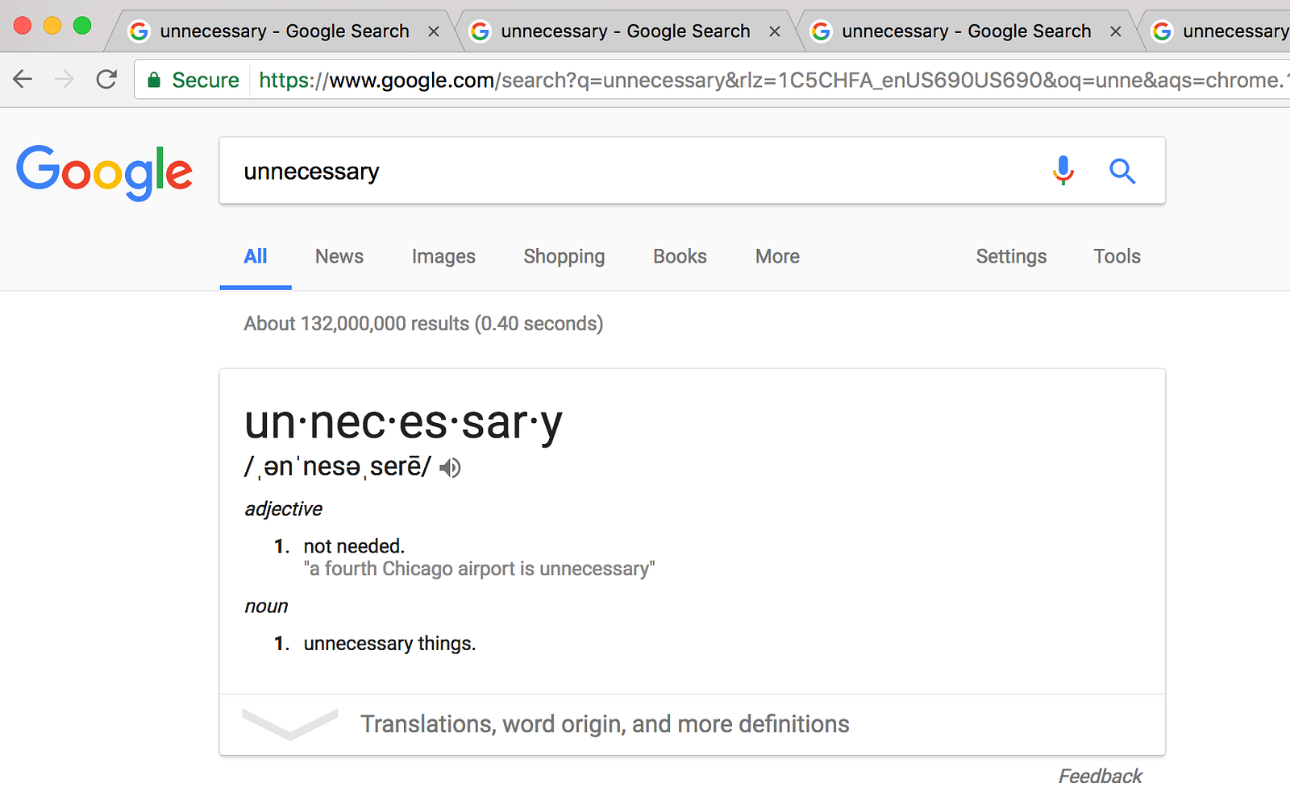Screen dimensions: 1290x804
Task: Click the voice search microphone icon
Action: point(1063,171)
